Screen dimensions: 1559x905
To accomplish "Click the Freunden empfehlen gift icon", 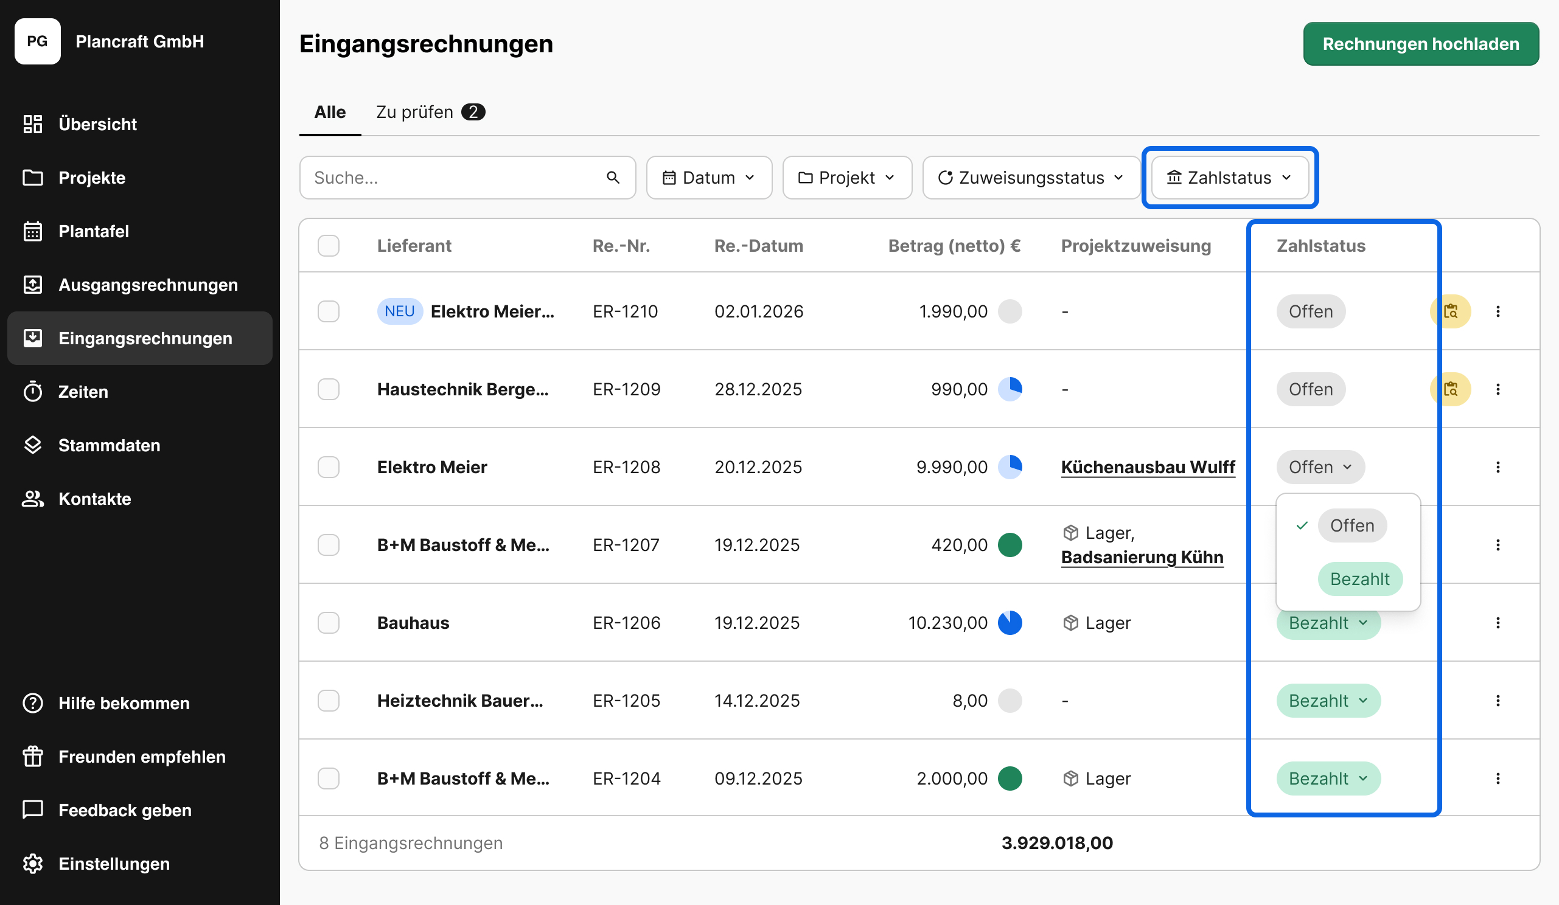I will (x=33, y=757).
